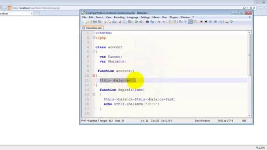Click the Replace toolbar icon
The height and width of the screenshot is (150, 267).
pos(152,22)
